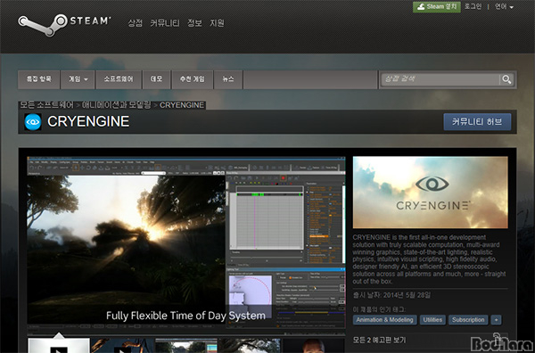Select the second video thumbnail in strip
Image resolution: width=535 pixels, height=353 pixels.
pos(122,345)
